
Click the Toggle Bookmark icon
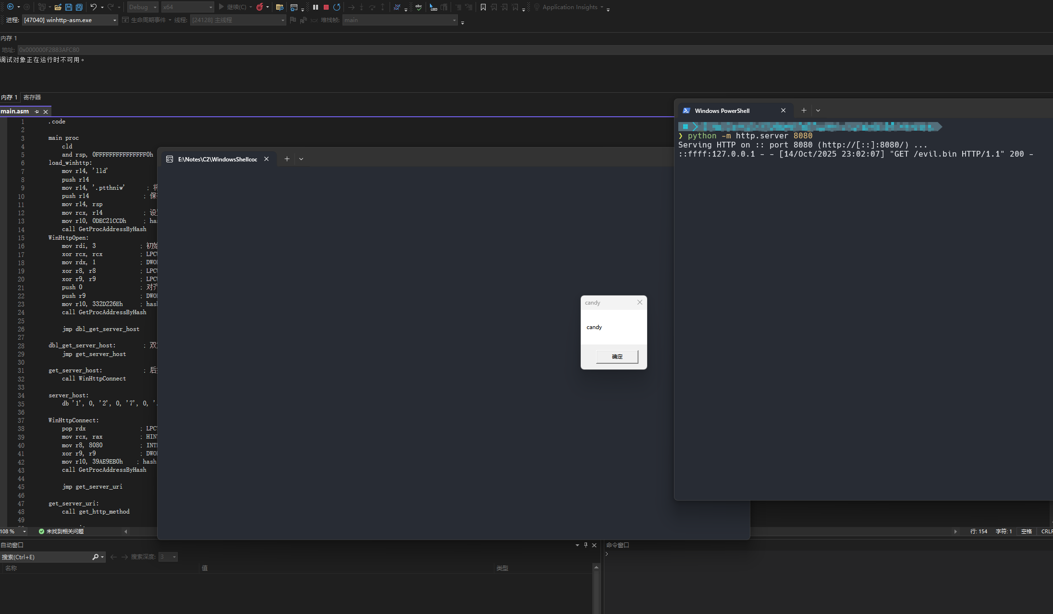tap(483, 7)
